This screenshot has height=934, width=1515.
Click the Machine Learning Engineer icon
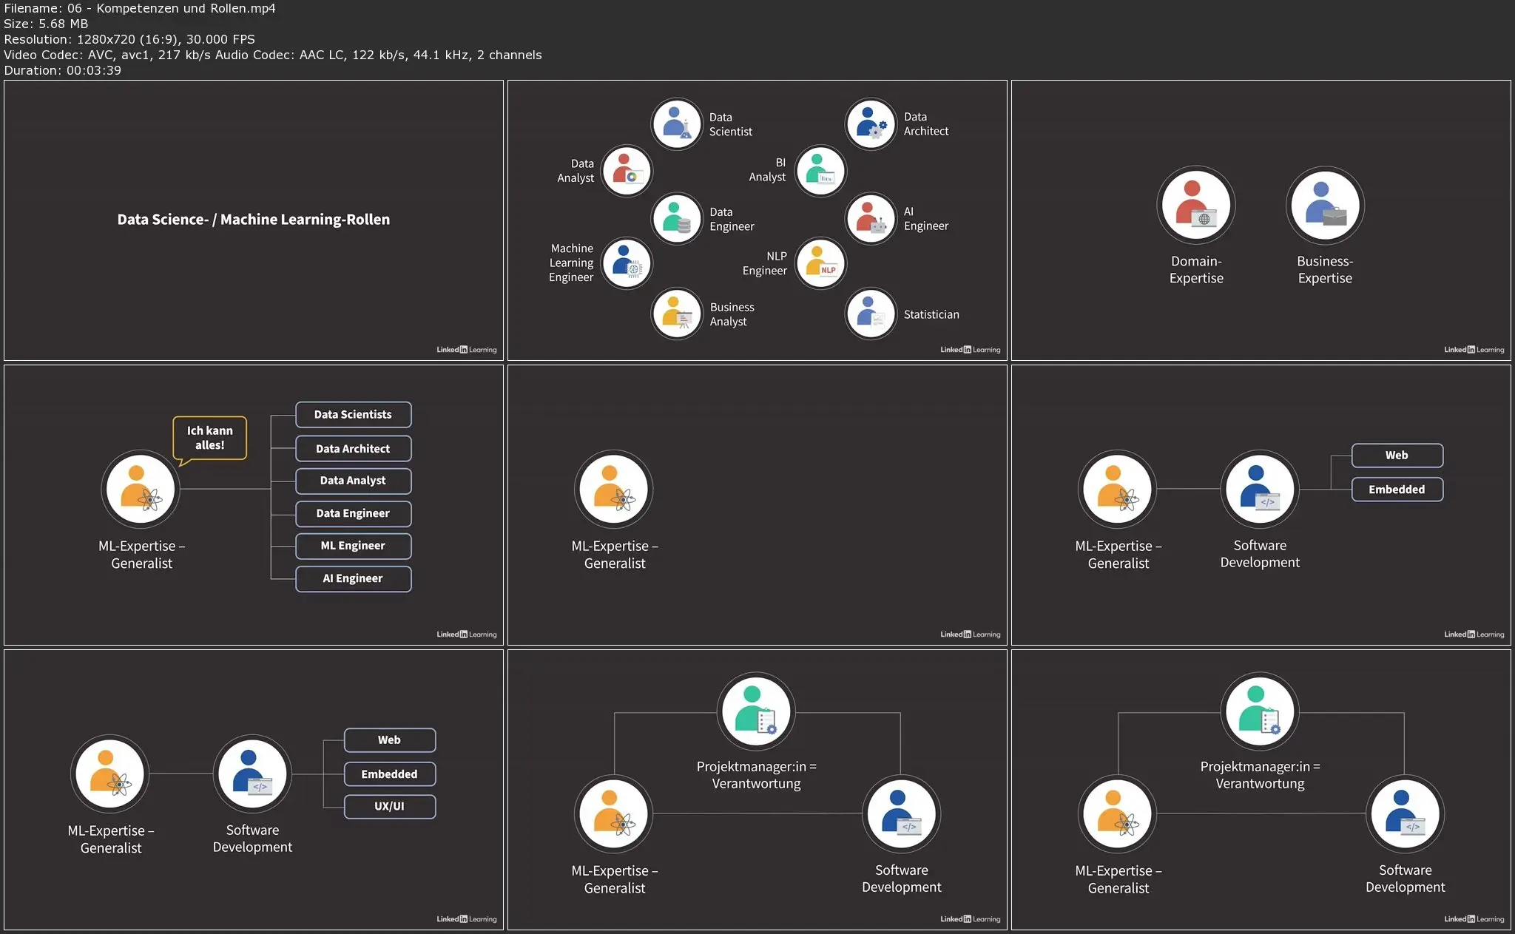tap(627, 263)
